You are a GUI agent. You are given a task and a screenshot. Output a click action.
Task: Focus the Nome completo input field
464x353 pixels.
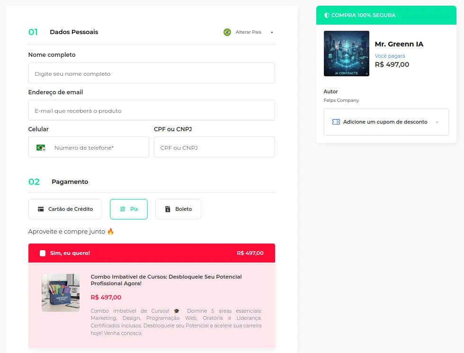click(152, 73)
